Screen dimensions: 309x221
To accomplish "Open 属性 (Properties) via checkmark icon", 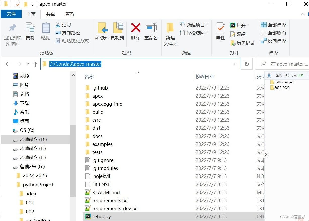I will point(220,33).
